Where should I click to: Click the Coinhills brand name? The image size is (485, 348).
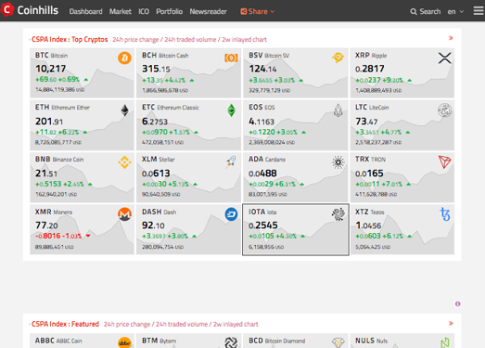(38, 10)
